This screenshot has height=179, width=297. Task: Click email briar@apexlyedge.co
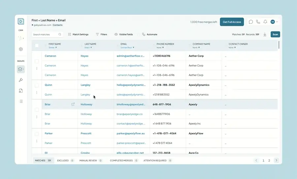pyautogui.click(x=130, y=114)
